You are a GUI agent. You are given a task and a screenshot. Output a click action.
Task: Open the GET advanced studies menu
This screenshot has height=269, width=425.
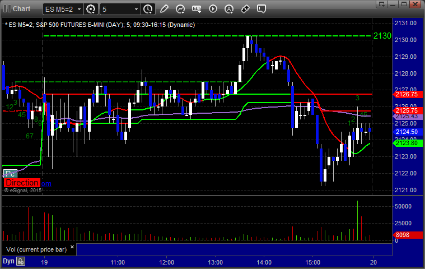(x=197, y=9)
